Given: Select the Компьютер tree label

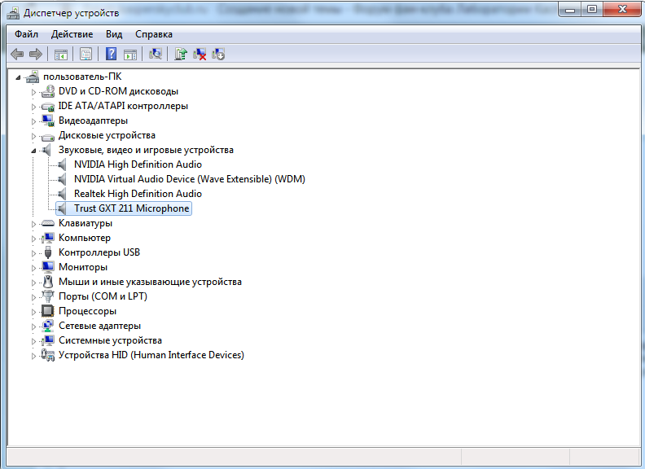Looking at the screenshot, I should [85, 238].
